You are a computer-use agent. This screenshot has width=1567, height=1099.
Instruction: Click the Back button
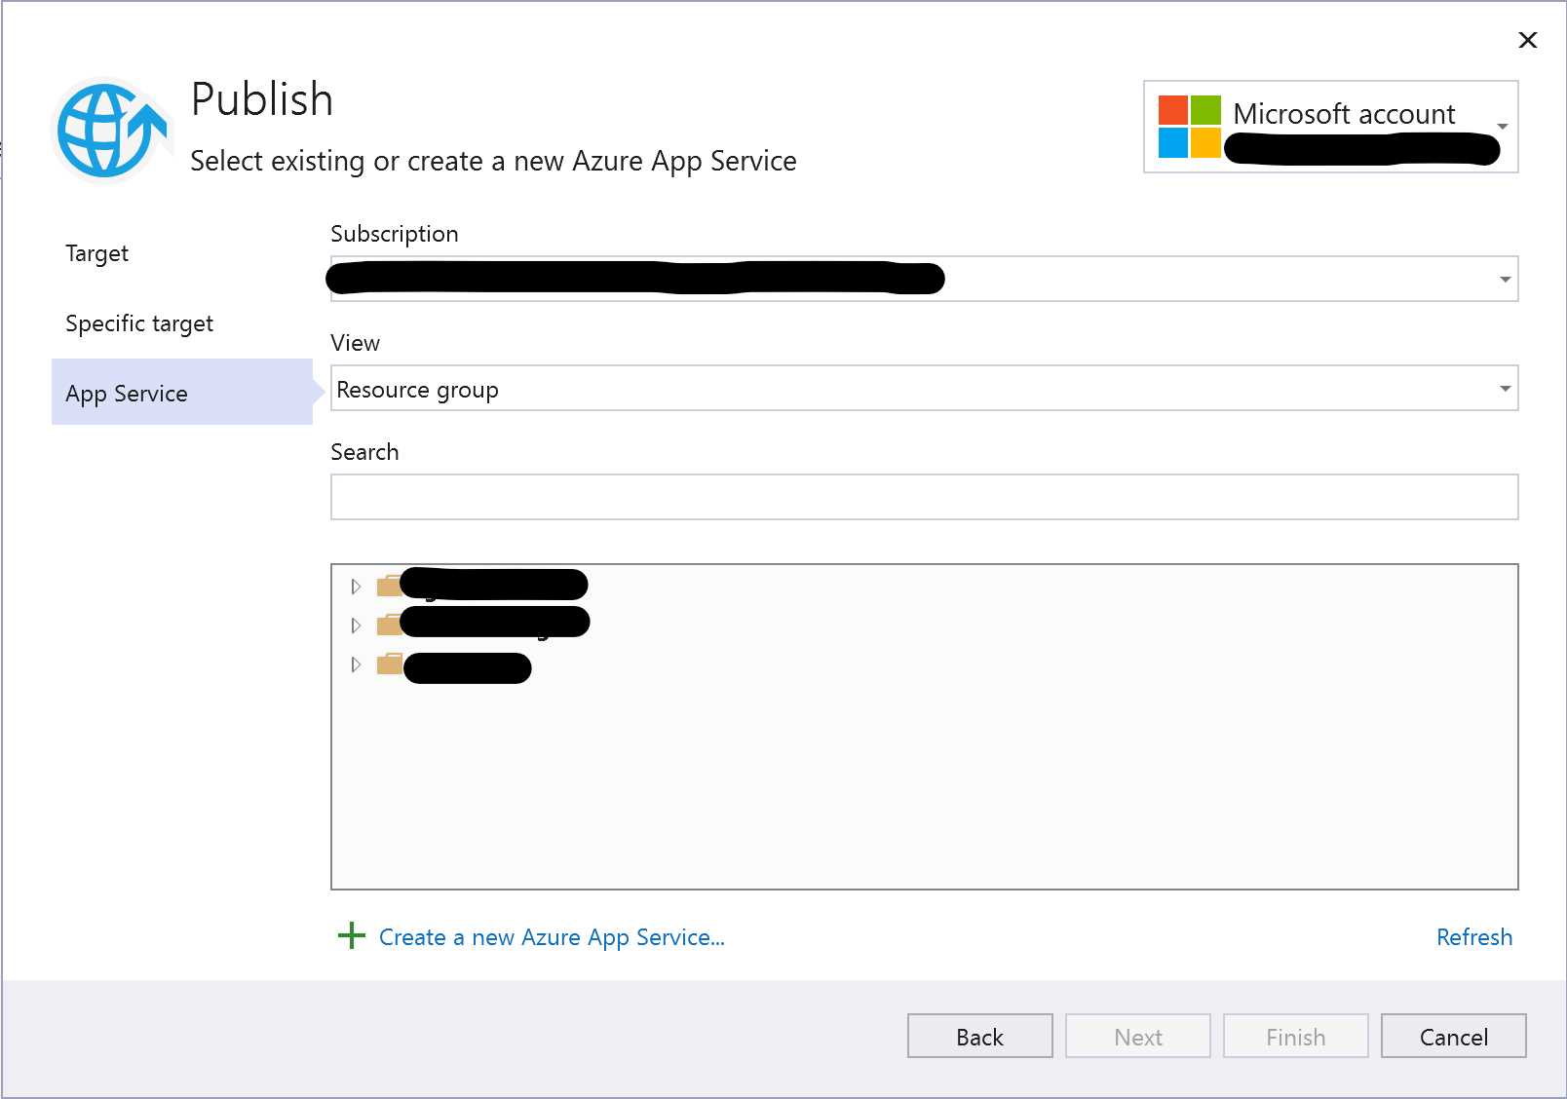pyautogui.click(x=979, y=1036)
